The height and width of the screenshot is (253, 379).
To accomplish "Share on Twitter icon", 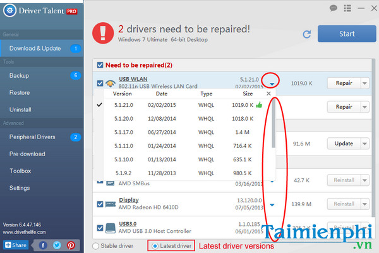I will tap(57, 245).
